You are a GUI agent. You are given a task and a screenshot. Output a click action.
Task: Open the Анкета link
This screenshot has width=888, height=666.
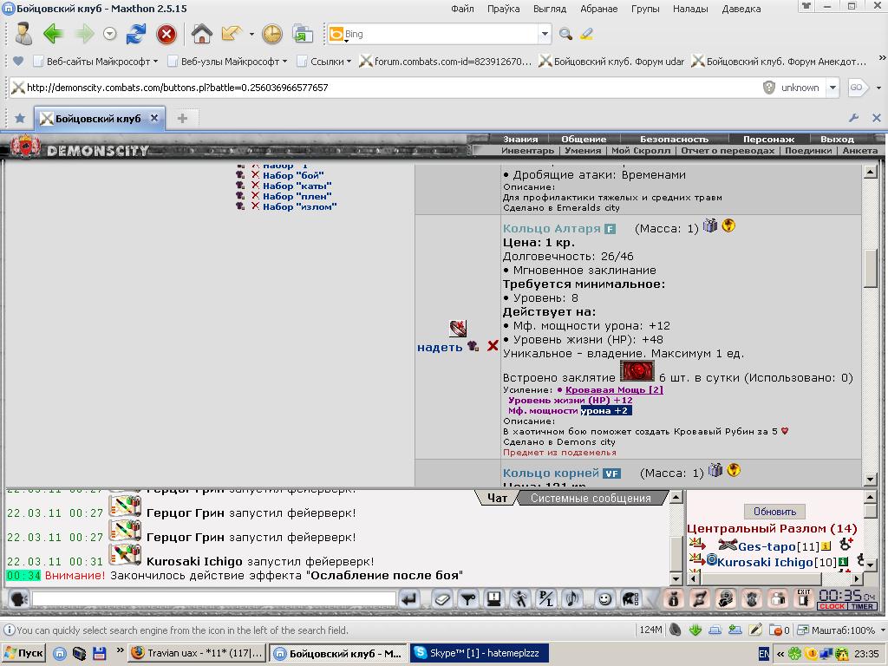click(x=859, y=151)
